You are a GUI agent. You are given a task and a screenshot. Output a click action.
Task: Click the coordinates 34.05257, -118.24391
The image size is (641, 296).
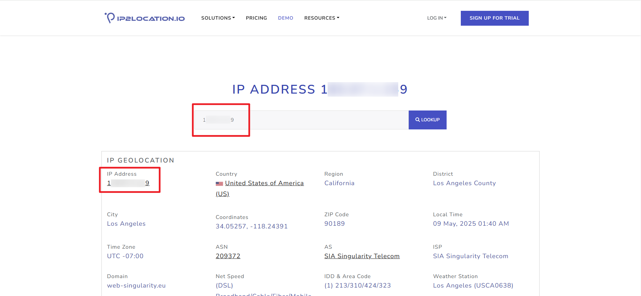click(252, 226)
